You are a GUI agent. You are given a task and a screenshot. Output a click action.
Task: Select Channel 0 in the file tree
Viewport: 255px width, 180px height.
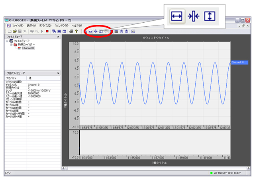(x=28, y=48)
